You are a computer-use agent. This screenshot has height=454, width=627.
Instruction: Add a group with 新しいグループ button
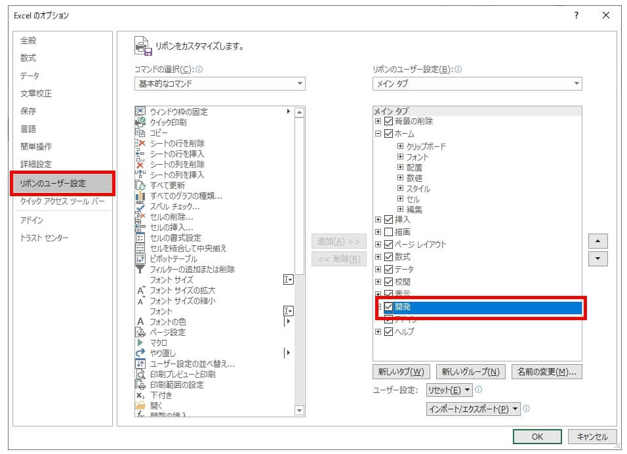[x=471, y=371]
